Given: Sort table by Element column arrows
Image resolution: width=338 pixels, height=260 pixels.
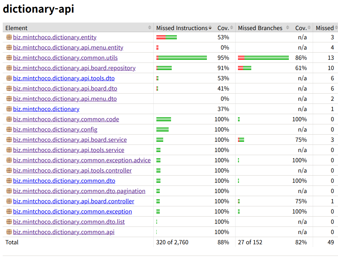Looking at the screenshot, I should pyautogui.click(x=150, y=28).
